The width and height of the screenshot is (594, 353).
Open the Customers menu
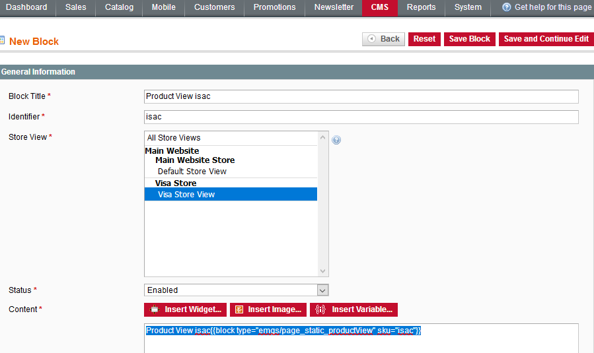tap(214, 7)
